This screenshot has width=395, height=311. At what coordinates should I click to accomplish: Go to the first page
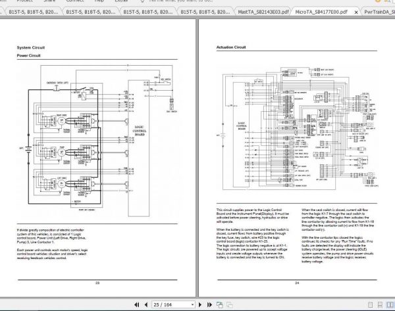(136, 304)
